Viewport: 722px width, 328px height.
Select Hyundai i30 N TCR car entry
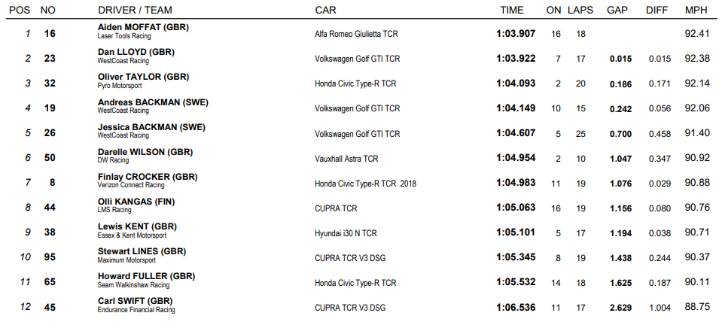(x=346, y=233)
